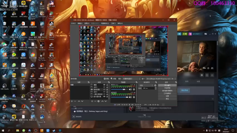Pop out the 混音器 dock panel

tap(137, 82)
